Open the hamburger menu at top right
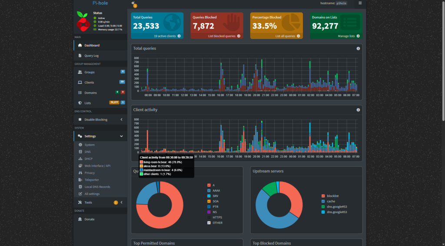 pos(360,3)
